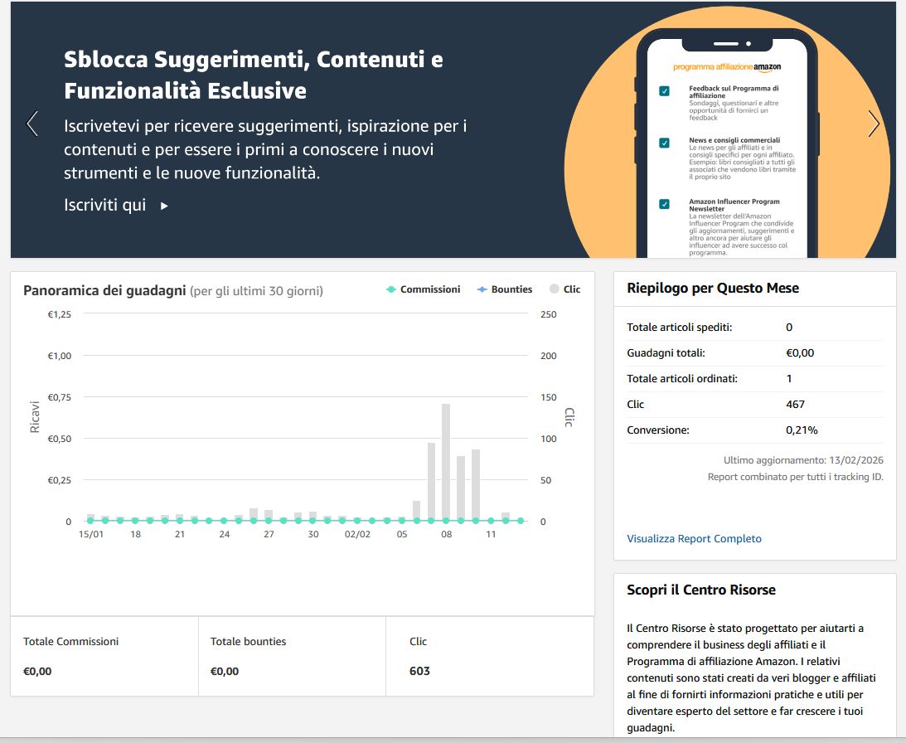
Task: Click a Commissioni data point near 15/01
Action: (91, 521)
